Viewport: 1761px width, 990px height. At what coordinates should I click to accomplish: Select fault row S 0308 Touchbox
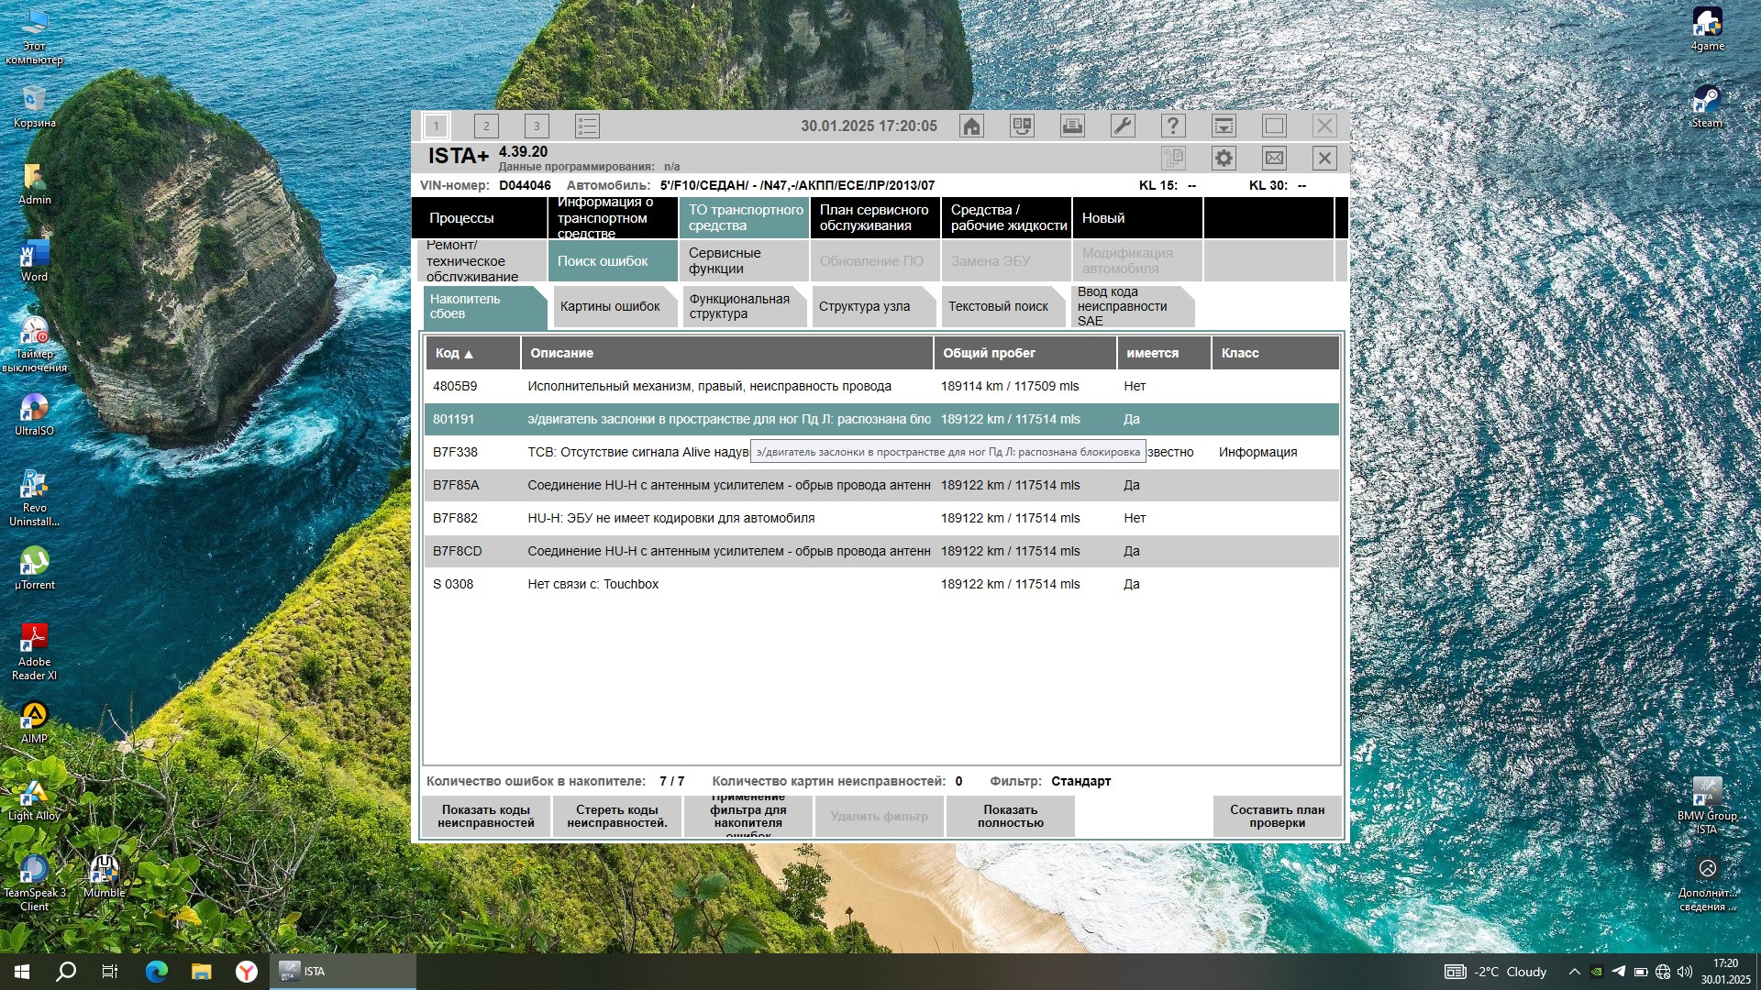point(882,584)
